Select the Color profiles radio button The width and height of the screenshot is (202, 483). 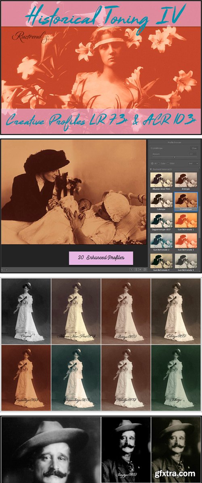tap(159, 163)
